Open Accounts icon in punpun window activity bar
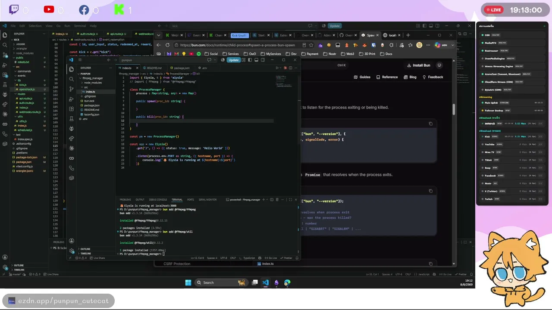 72,241
